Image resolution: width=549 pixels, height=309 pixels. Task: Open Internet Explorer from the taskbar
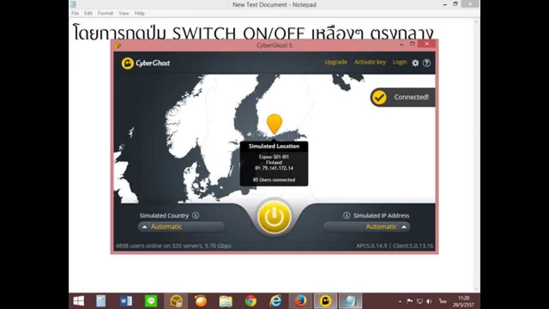[276, 301]
